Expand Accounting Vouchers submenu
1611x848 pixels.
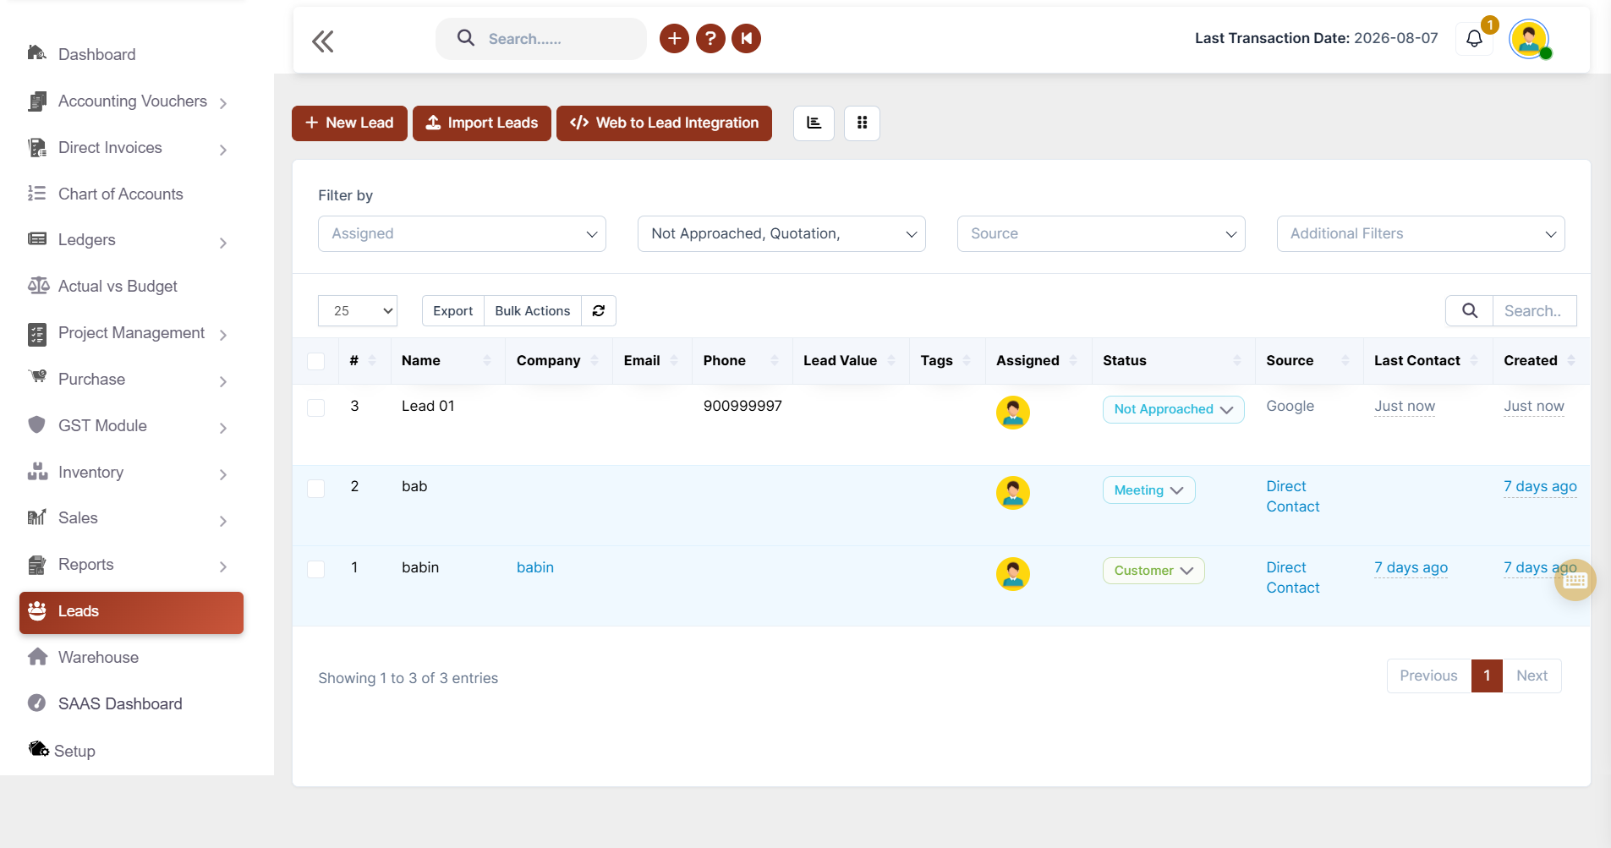pyautogui.click(x=223, y=103)
